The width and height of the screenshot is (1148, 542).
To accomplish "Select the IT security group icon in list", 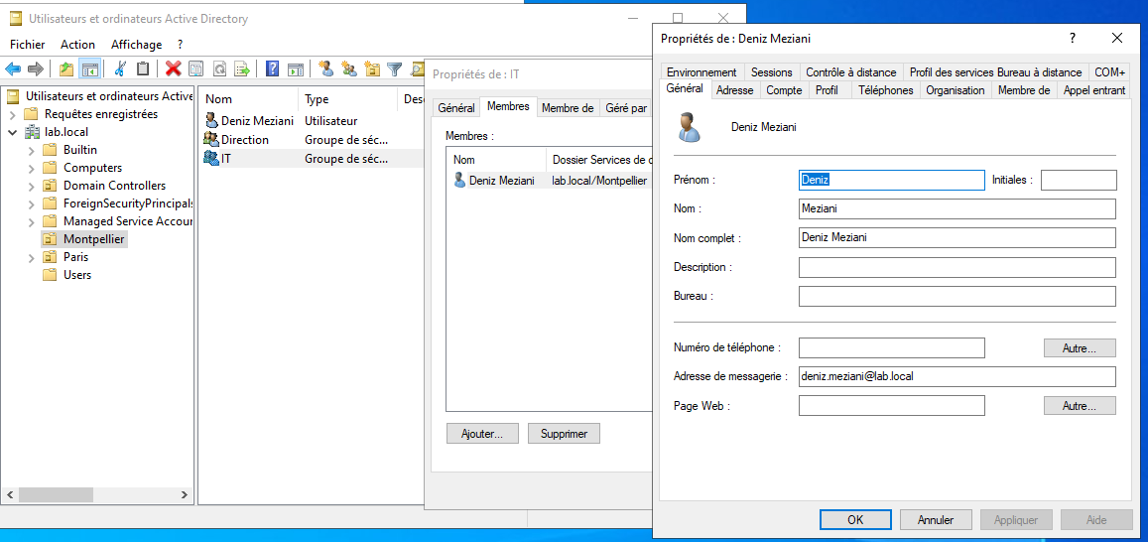I will (211, 159).
